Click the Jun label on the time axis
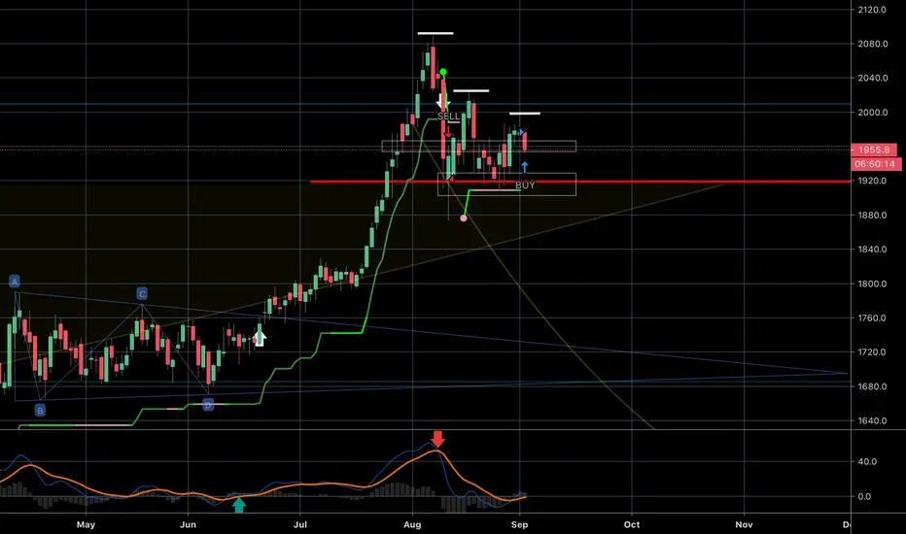 [x=188, y=524]
